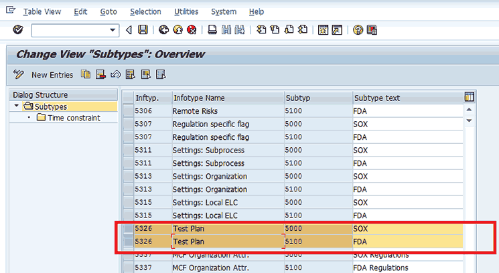499x273 pixels.
Task: Click the green Back arrow icon
Action: (x=163, y=30)
